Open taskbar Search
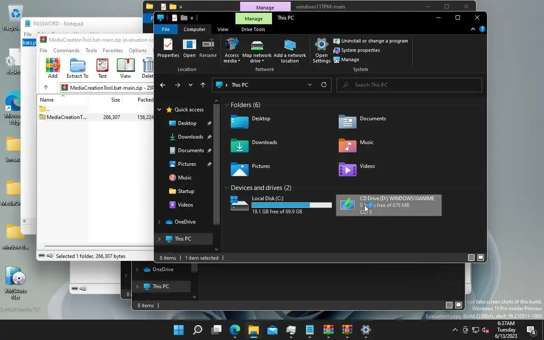Screen dimensions: 544x340 (198, 330)
